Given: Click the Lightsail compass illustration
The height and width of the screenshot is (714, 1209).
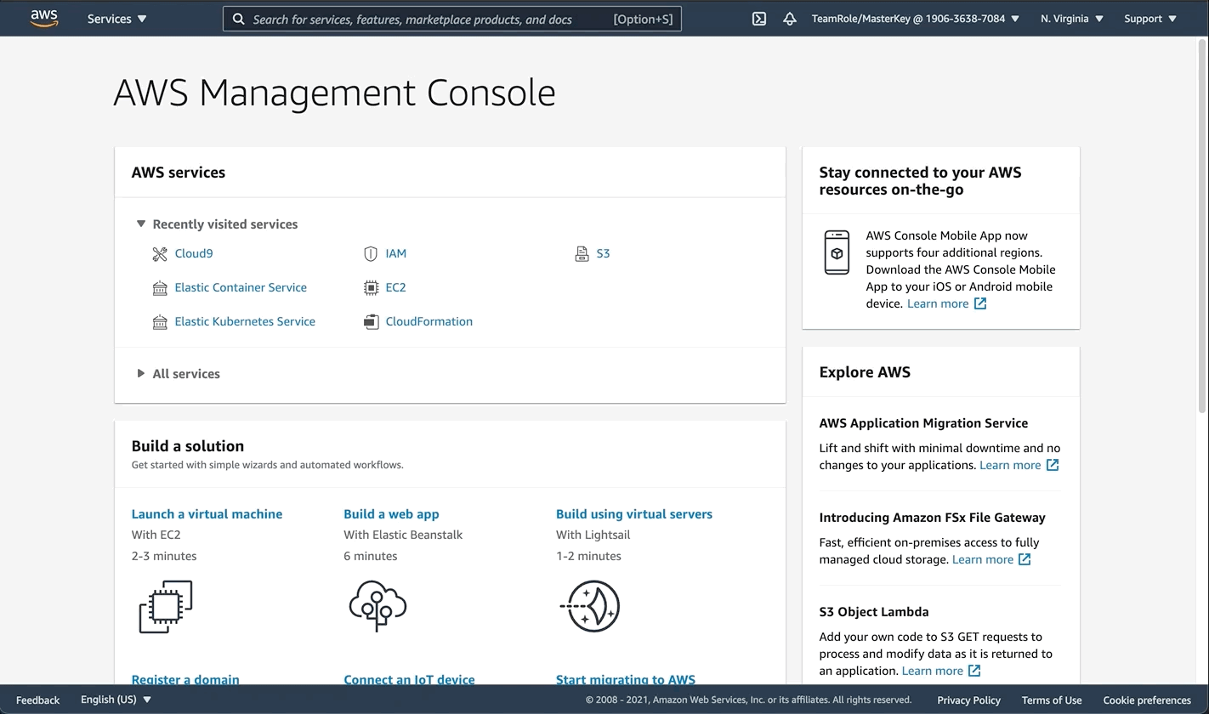Looking at the screenshot, I should point(590,607).
